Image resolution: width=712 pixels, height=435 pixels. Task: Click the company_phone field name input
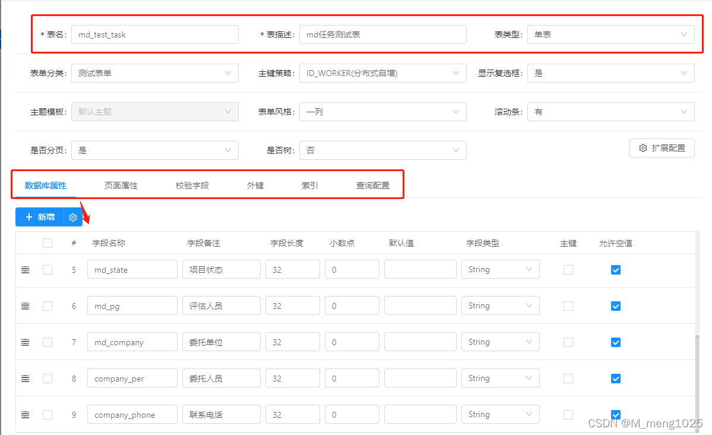coord(132,415)
